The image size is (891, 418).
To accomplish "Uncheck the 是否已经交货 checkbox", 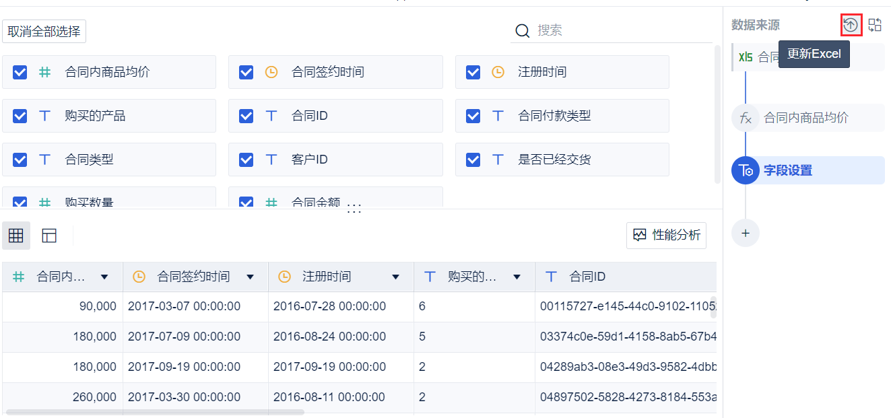I will pos(473,160).
